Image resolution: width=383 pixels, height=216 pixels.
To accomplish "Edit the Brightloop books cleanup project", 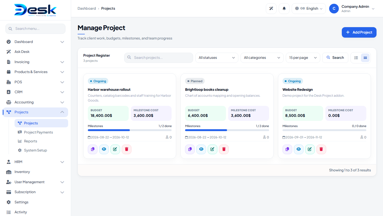I will pos(213,149).
